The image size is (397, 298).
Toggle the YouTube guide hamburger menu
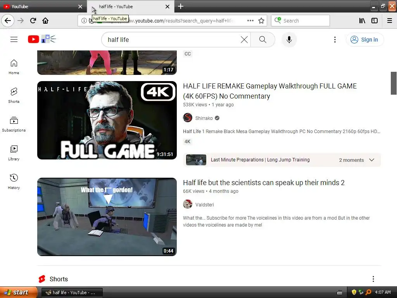[14, 39]
